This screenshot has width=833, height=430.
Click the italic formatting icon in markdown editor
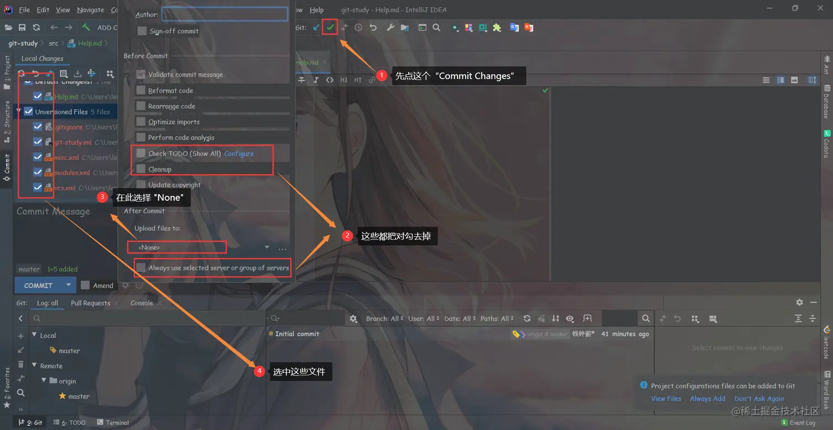316,80
